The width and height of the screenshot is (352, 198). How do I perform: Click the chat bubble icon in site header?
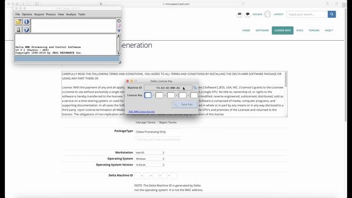point(248,14)
